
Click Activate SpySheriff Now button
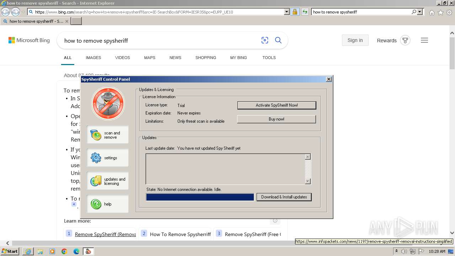277,105
